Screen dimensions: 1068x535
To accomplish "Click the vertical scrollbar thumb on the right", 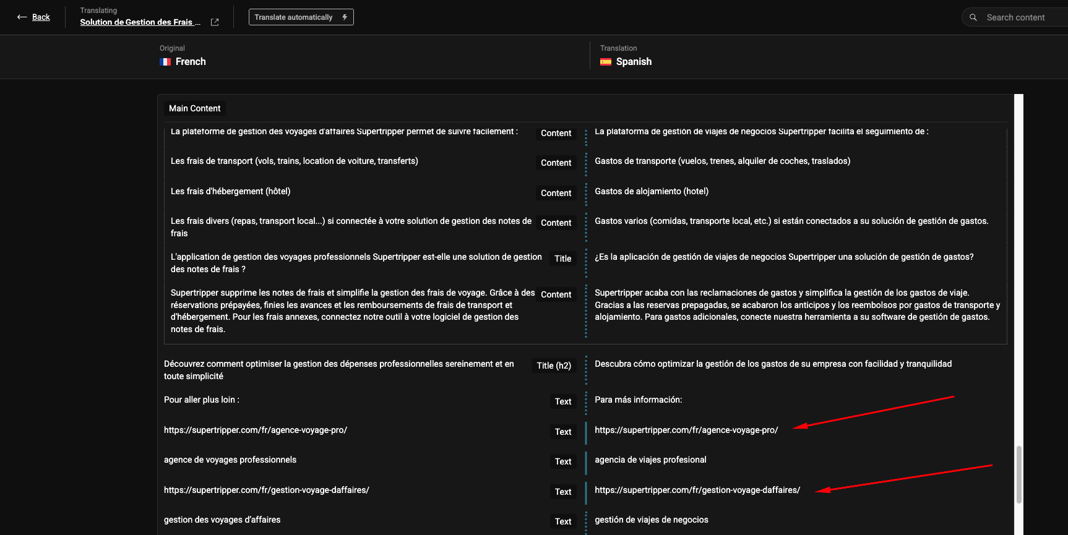I will click(x=1018, y=474).
